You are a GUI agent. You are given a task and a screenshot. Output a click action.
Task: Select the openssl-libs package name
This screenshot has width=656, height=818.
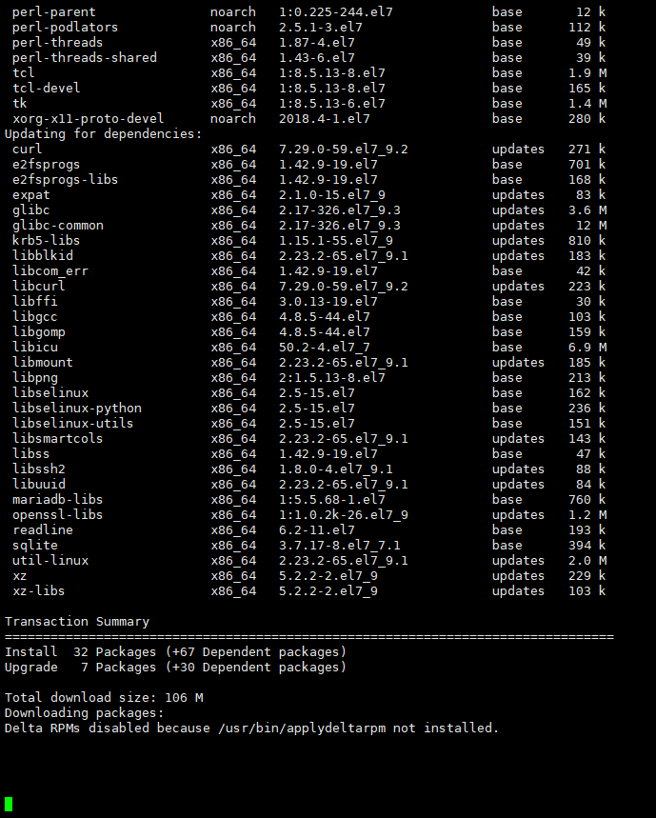coord(58,515)
